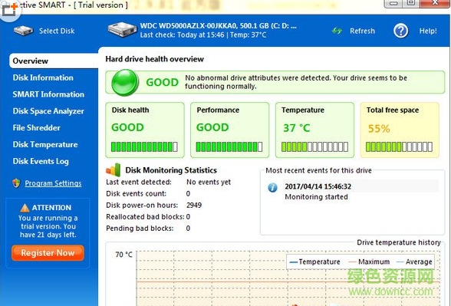Click the green GOOD status orb

[125, 83]
